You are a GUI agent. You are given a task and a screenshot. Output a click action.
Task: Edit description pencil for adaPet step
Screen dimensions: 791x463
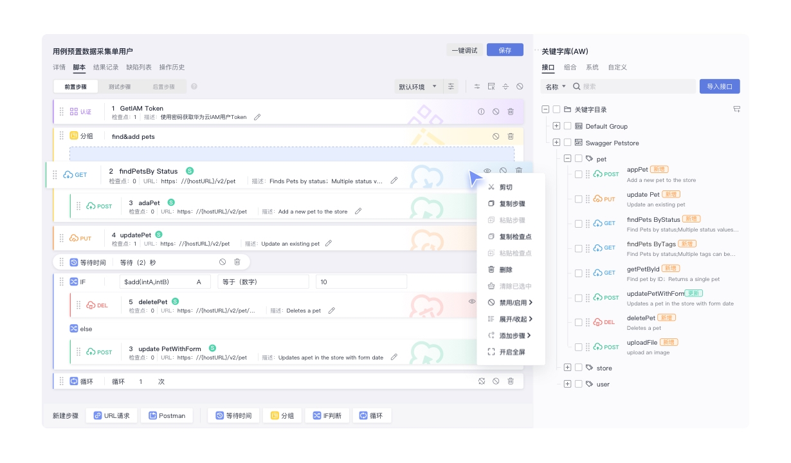tap(358, 211)
